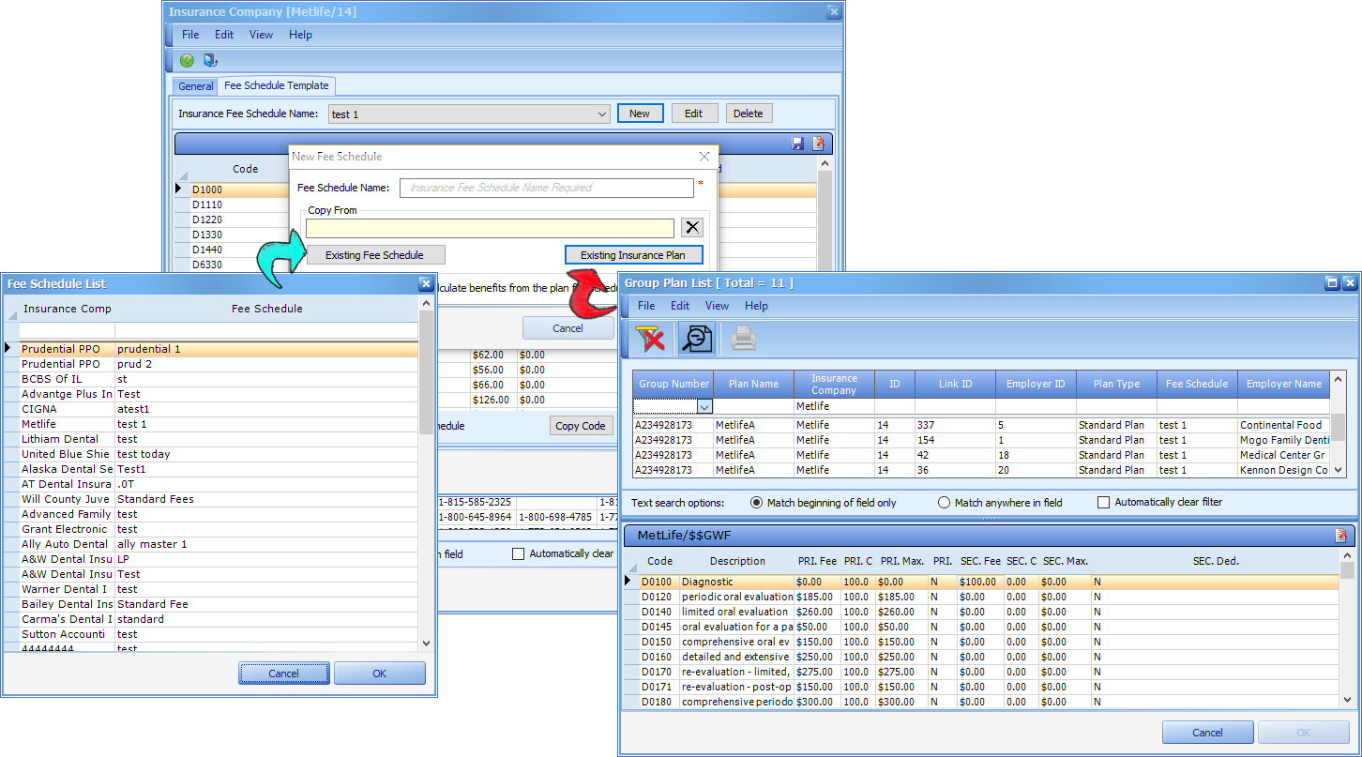
Task: Select the Will County Juve Standard Fees row
Action: pos(219,499)
